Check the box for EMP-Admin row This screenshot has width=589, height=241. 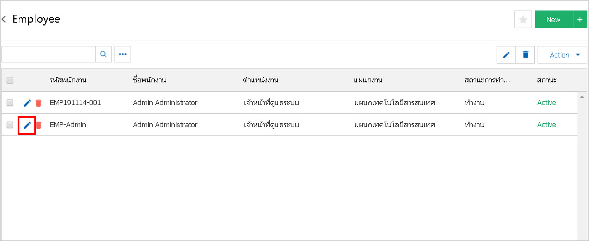pyautogui.click(x=10, y=125)
